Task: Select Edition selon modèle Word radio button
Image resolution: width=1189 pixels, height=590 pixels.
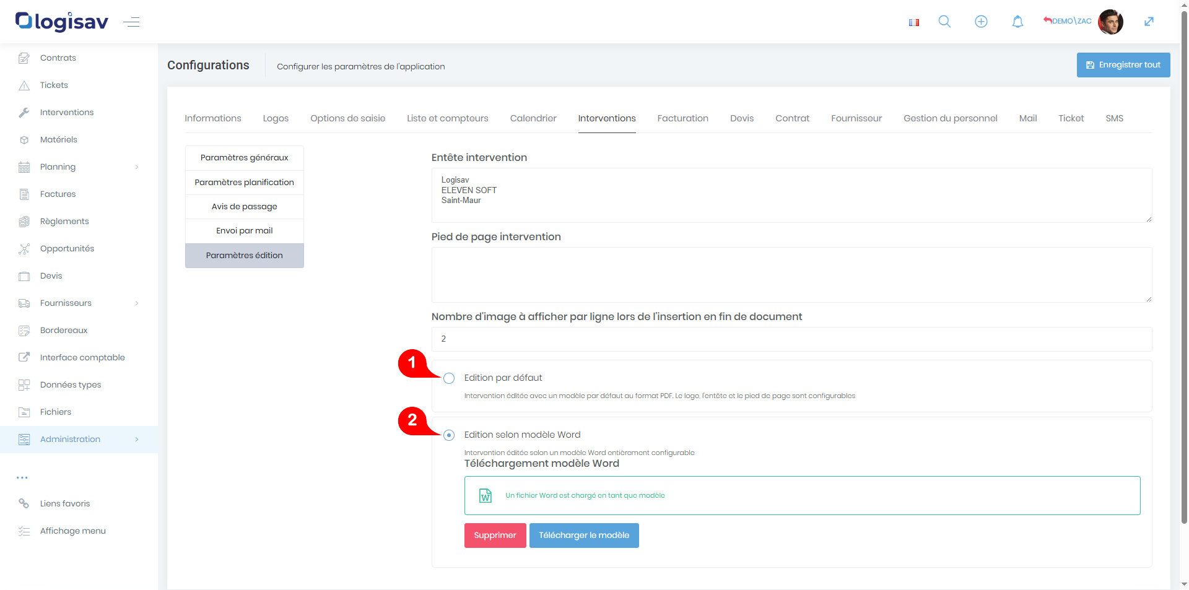Action: click(x=449, y=435)
